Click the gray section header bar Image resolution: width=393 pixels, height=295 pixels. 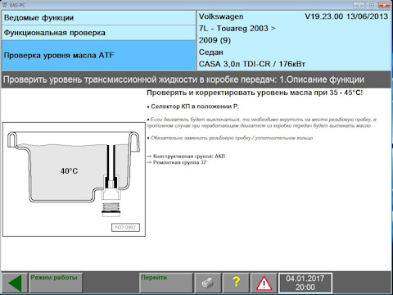[196, 79]
